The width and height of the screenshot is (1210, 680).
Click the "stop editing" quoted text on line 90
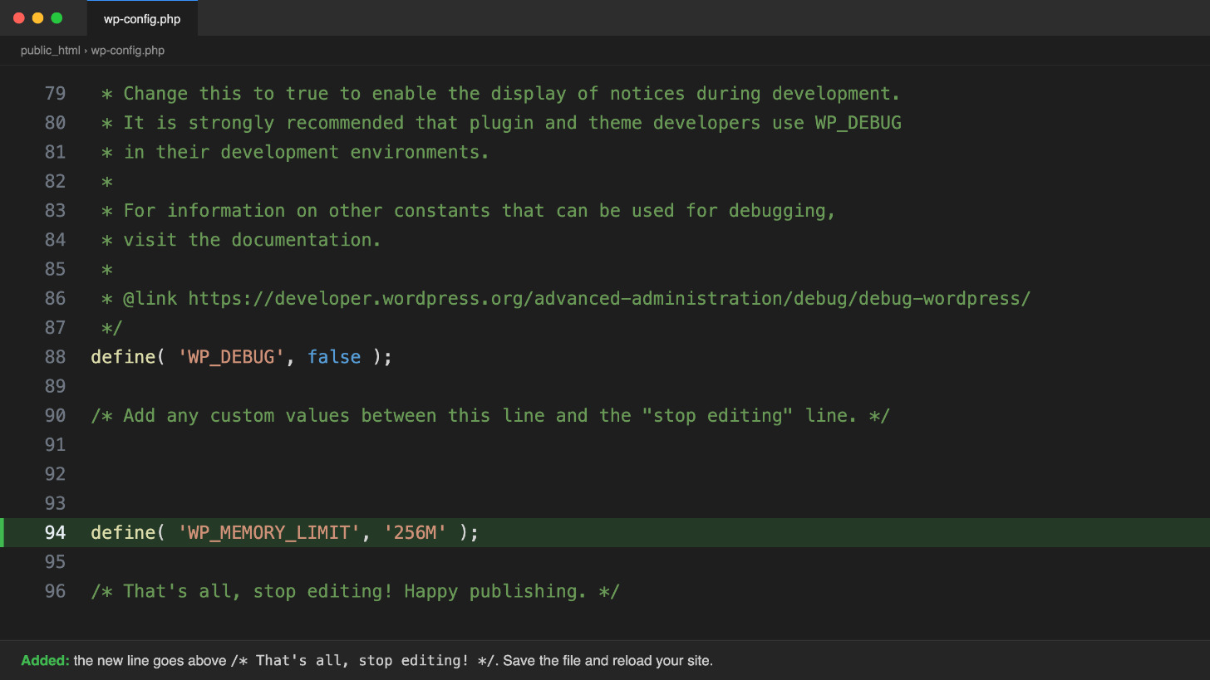(x=718, y=416)
